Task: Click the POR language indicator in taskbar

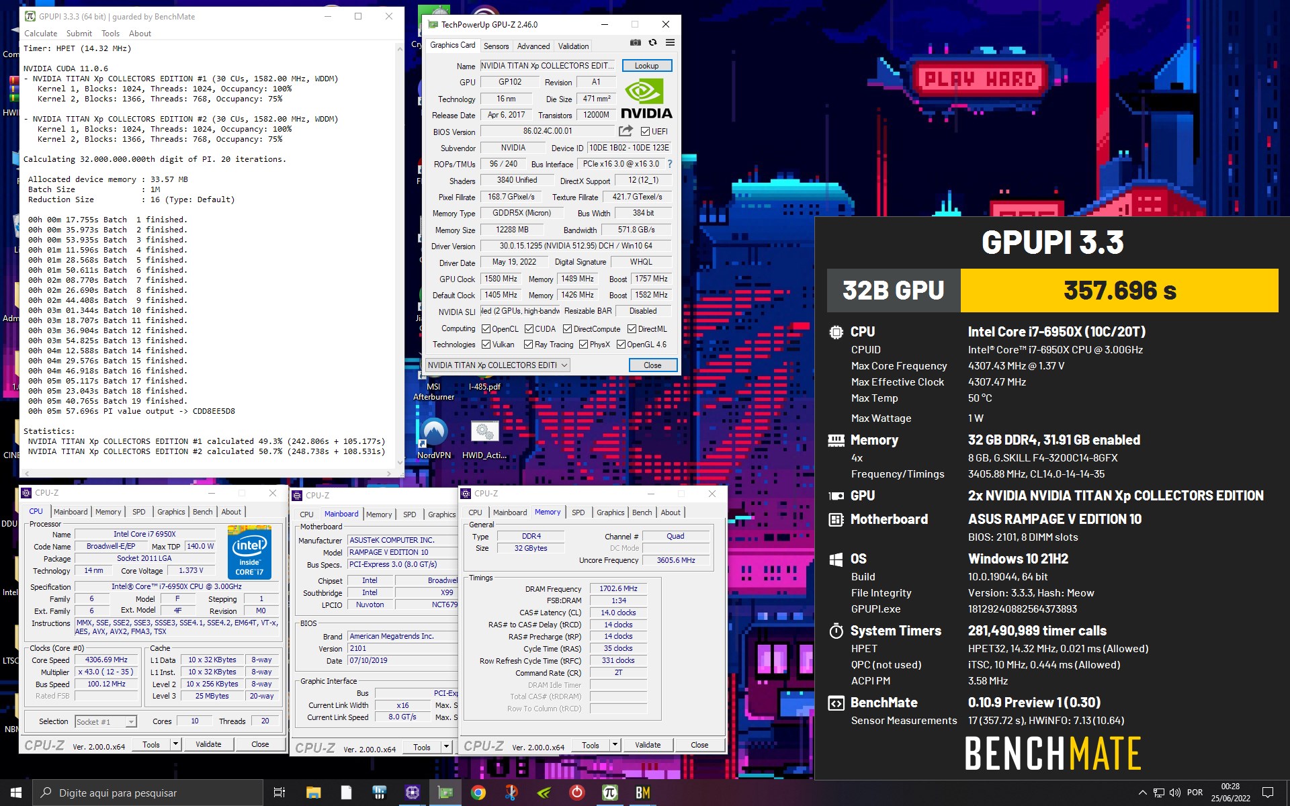Action: (x=1195, y=793)
